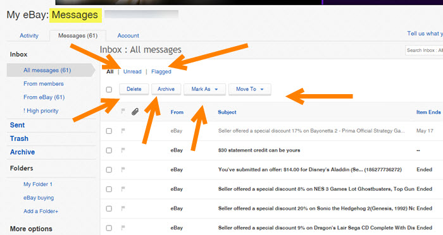443x235 pixels.
Task: Open the Archive folder in sidebar
Action: [22, 152]
